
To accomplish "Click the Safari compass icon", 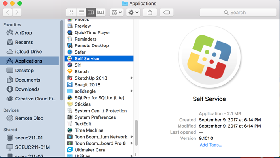I will click(x=70, y=52).
